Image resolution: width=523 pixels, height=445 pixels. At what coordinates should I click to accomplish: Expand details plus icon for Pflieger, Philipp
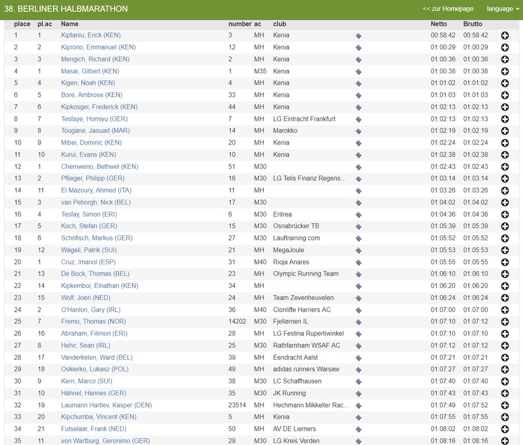(x=505, y=179)
